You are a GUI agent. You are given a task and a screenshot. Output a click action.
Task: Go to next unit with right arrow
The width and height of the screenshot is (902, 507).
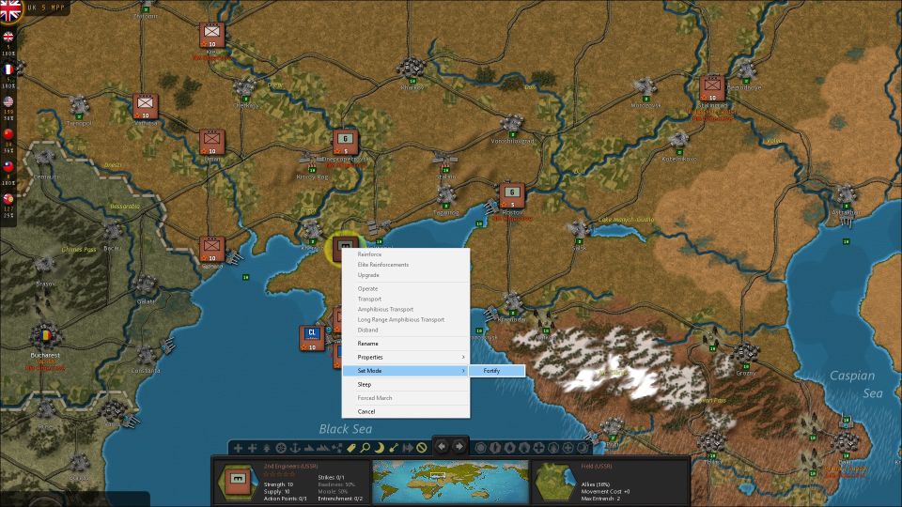(x=459, y=446)
